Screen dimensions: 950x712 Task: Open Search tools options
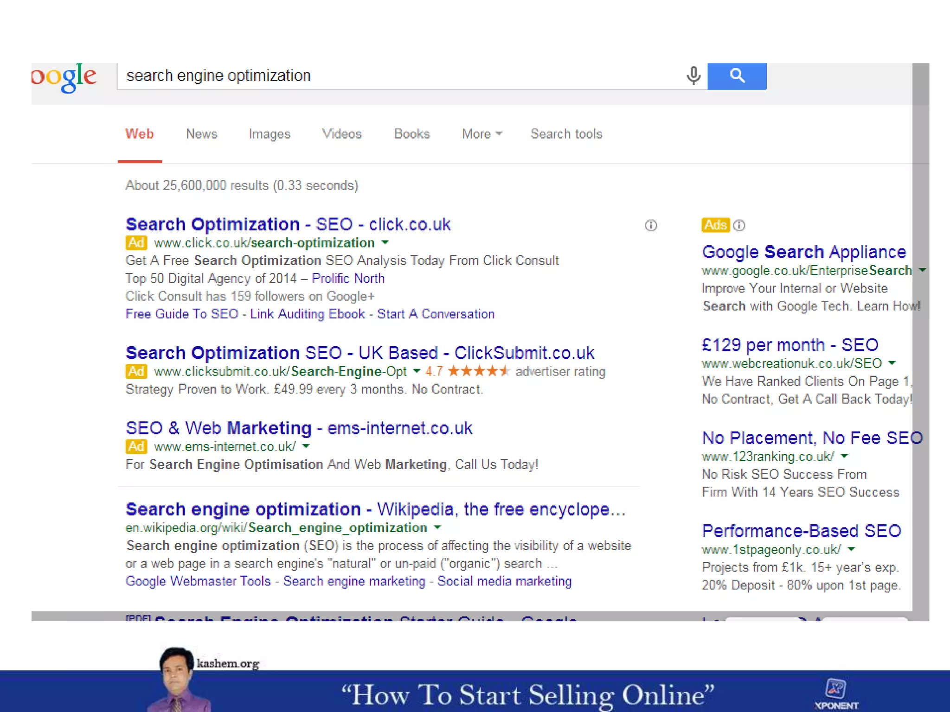[x=566, y=134]
